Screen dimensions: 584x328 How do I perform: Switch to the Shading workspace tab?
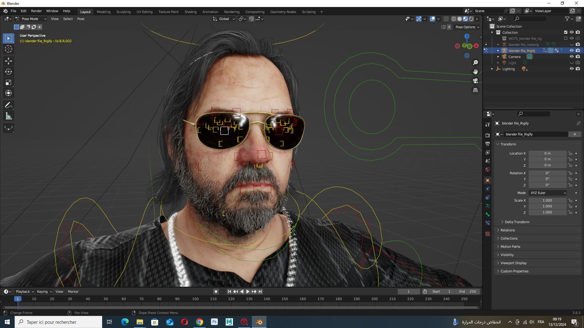point(190,12)
